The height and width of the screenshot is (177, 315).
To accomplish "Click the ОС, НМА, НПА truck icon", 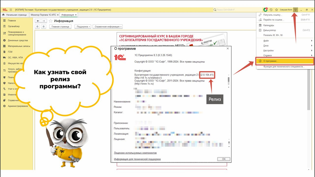I will pos(4,57).
